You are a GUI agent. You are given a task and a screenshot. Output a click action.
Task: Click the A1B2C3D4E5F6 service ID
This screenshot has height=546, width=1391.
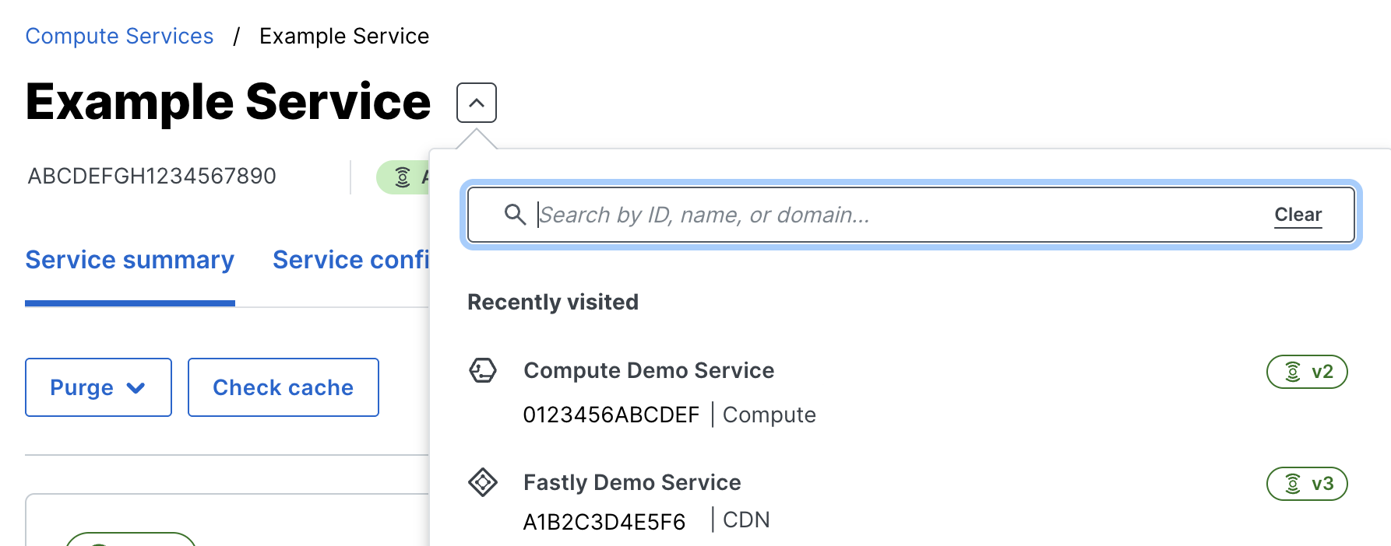pos(604,522)
